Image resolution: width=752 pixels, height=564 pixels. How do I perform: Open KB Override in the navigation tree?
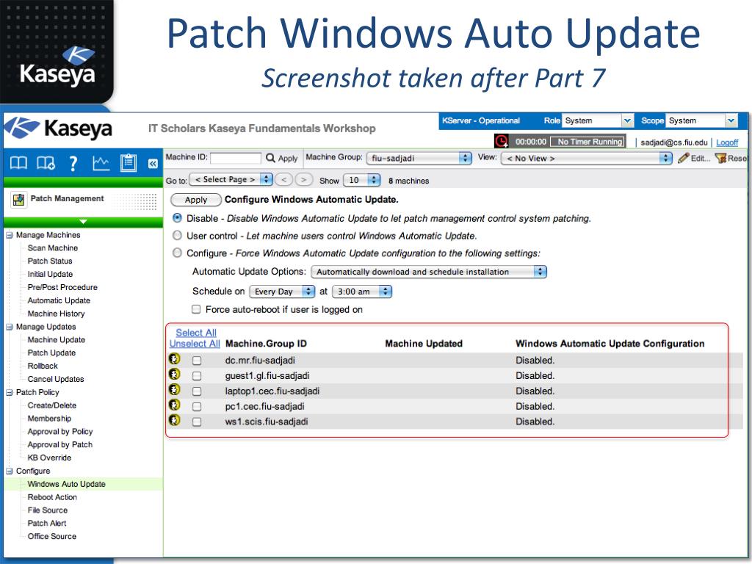(x=49, y=458)
